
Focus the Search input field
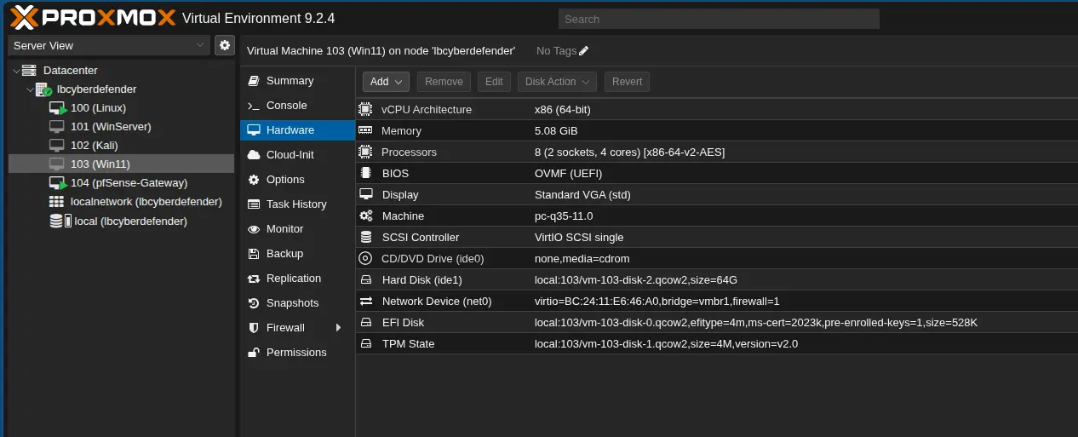(x=719, y=19)
